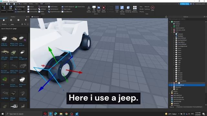Select the Jeep Car WORKING model thumbnail
The height and width of the screenshot is (116, 207).
[x=4, y=39]
